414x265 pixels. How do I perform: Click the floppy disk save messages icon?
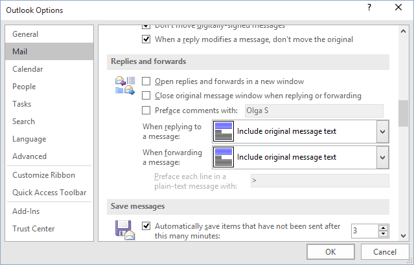pos(125,229)
